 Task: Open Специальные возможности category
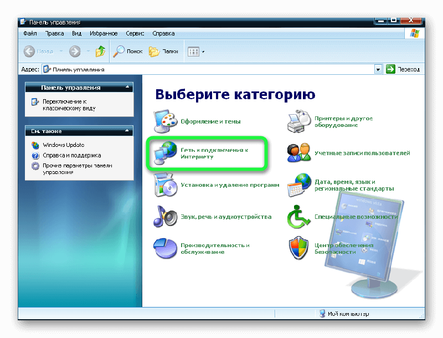tap(356, 217)
